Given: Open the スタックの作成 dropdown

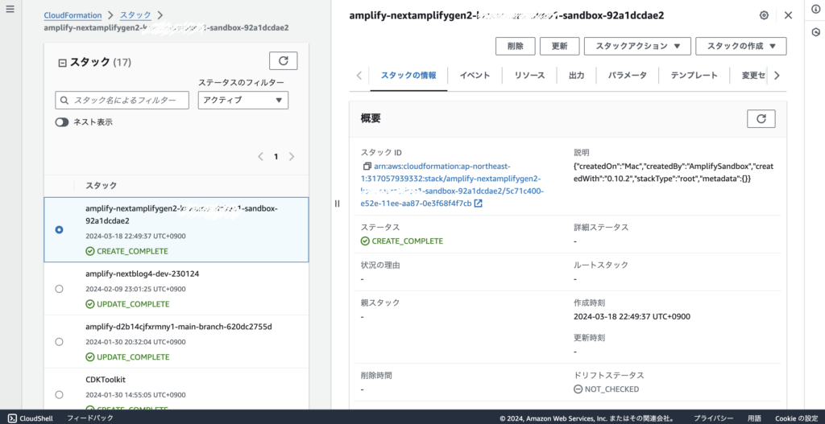Looking at the screenshot, I should click(741, 46).
